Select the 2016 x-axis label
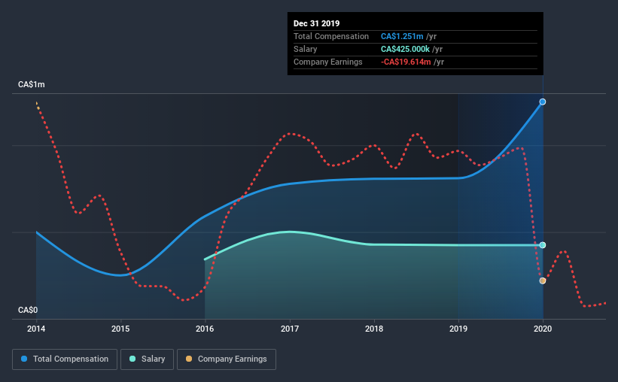Viewport: 618px width, 382px height. tap(205, 329)
